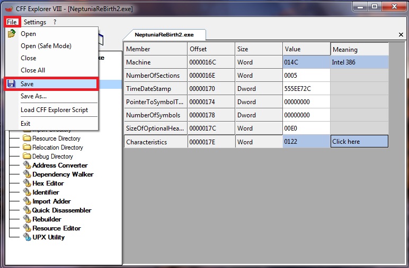
Task: Choose Open (Safe Mode) entry
Action: pyautogui.click(x=51, y=46)
